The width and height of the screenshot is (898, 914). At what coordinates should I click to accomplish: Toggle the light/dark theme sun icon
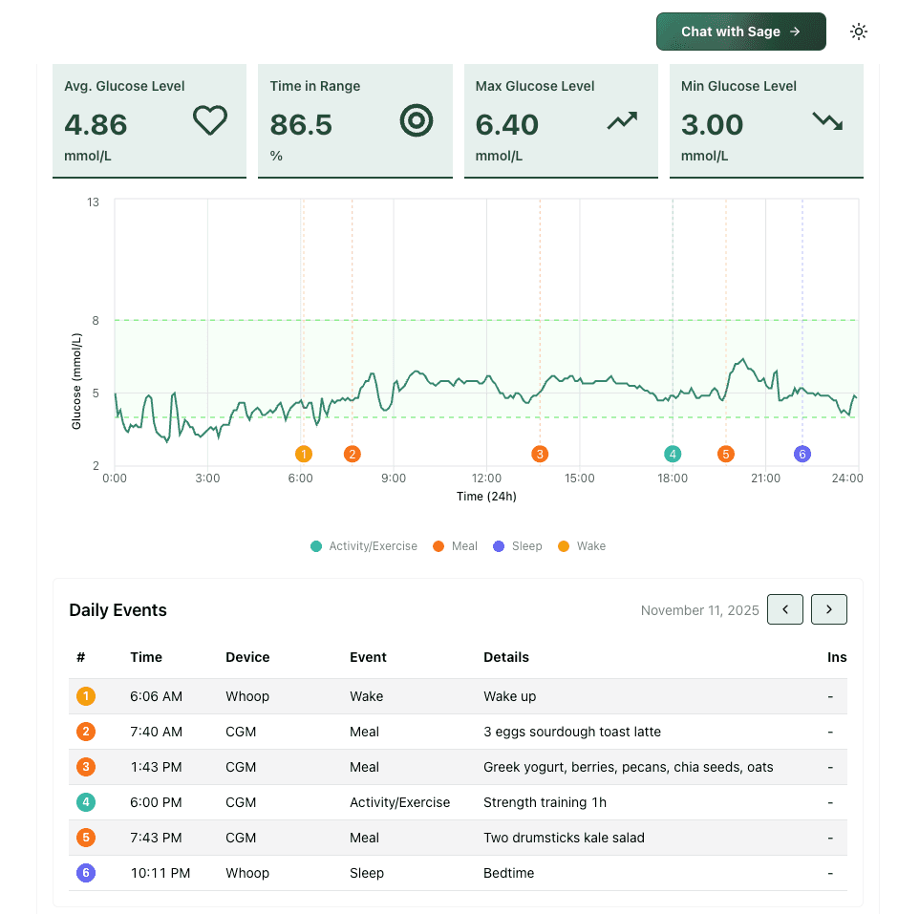(858, 32)
